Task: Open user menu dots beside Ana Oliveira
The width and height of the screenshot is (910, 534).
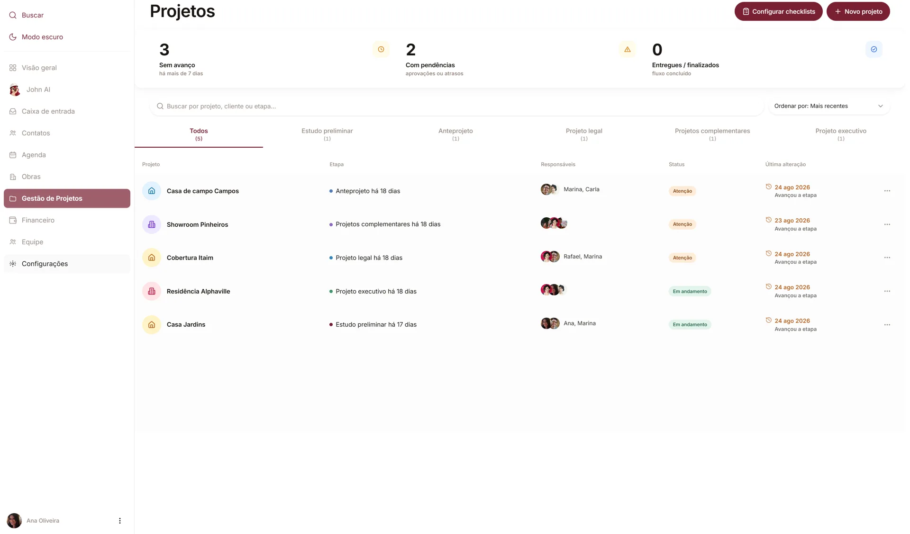Action: point(120,521)
